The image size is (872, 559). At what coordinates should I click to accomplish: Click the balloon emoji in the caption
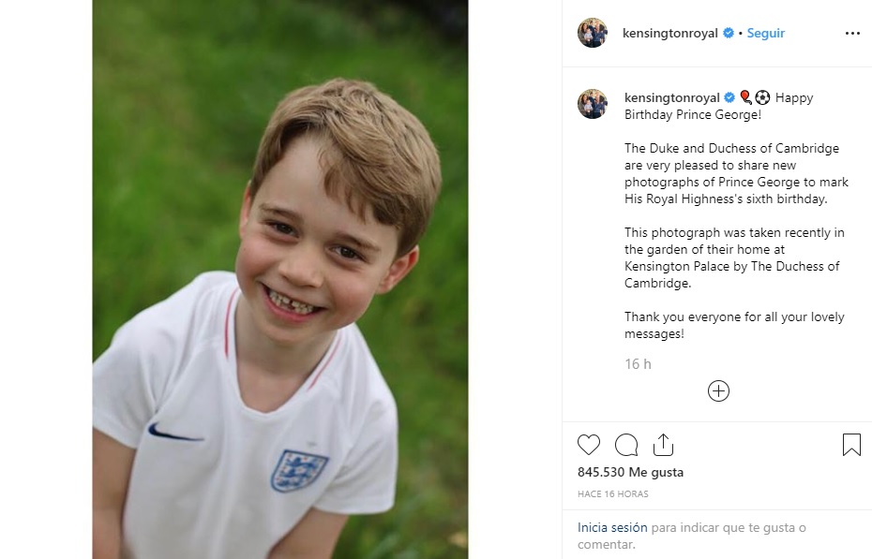pyautogui.click(x=746, y=97)
